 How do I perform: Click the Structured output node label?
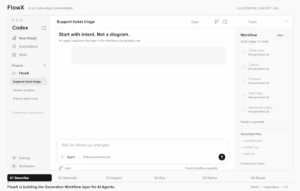260,107
